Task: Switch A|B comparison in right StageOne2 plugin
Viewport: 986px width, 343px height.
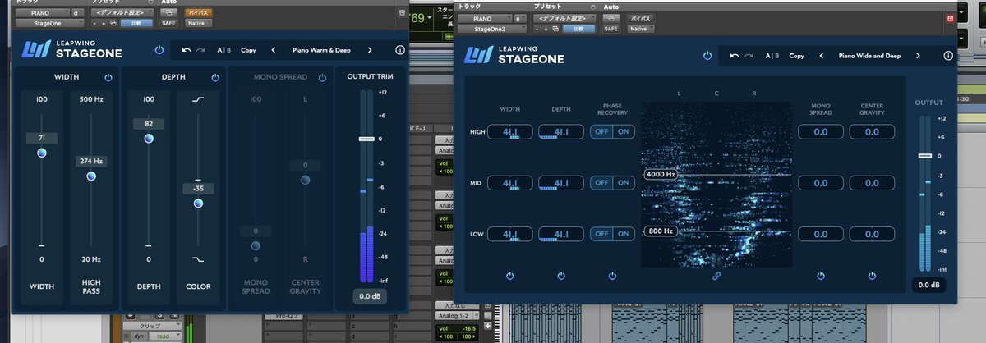Action: [772, 56]
